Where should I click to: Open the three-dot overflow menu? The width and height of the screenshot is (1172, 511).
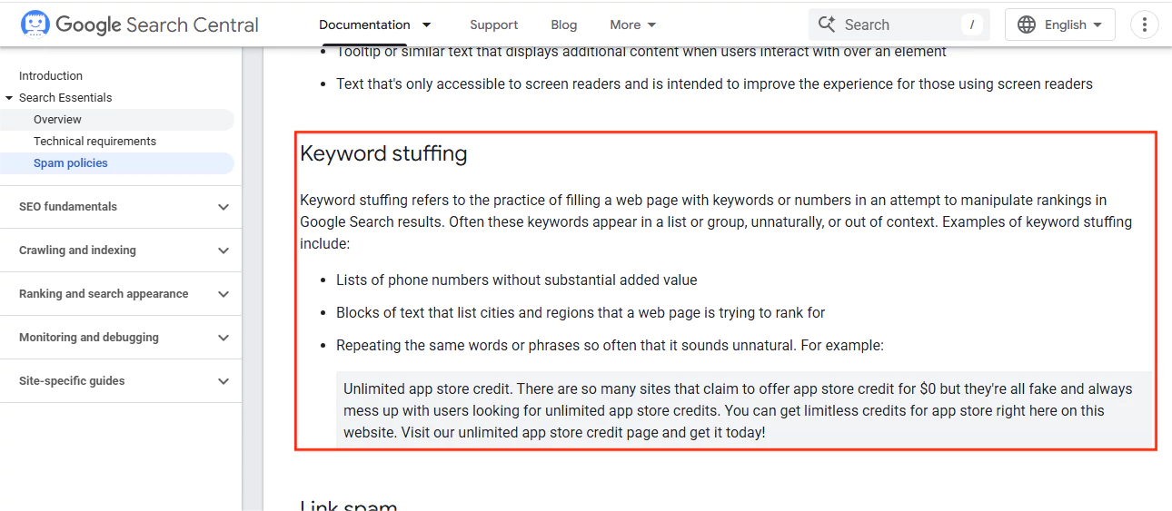click(x=1144, y=25)
